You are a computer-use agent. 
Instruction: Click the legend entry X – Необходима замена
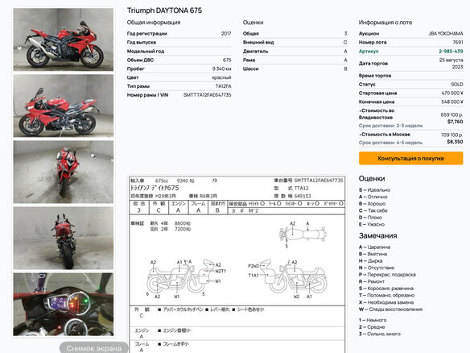tap(386, 302)
